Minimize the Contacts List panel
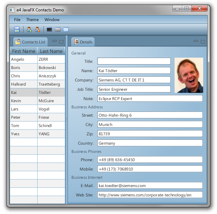Image resolution: width=217 pixels, height=214 pixels. (55, 41)
